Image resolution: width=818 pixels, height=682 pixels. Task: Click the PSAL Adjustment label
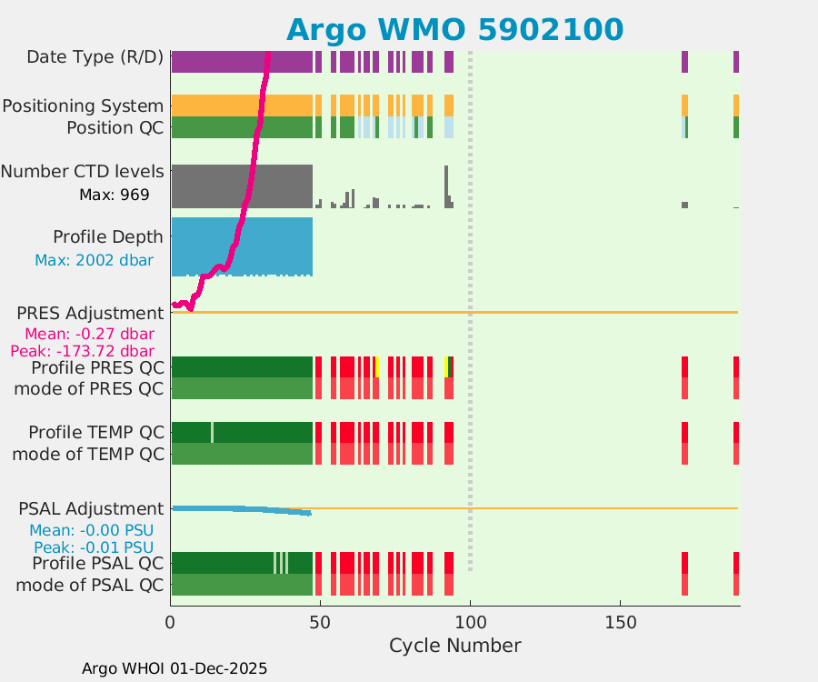[x=91, y=508]
